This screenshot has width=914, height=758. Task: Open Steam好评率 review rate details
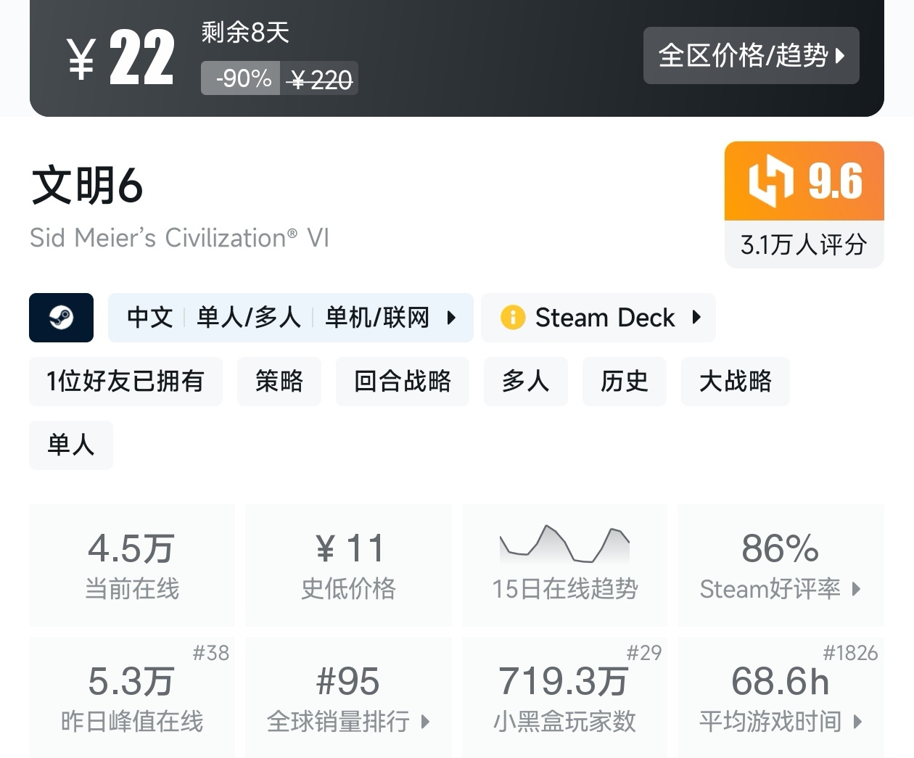(781, 564)
